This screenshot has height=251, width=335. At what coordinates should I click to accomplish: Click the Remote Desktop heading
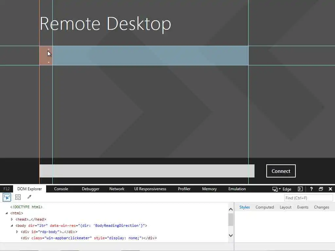pyautogui.click(x=105, y=24)
